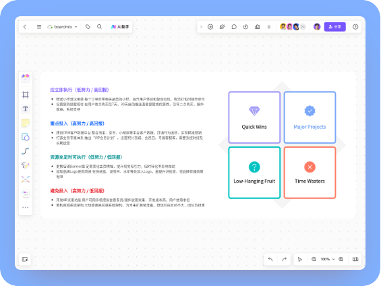This screenshot has height=286, width=381.
Task: Click the purple share button
Action: pyautogui.click(x=335, y=27)
